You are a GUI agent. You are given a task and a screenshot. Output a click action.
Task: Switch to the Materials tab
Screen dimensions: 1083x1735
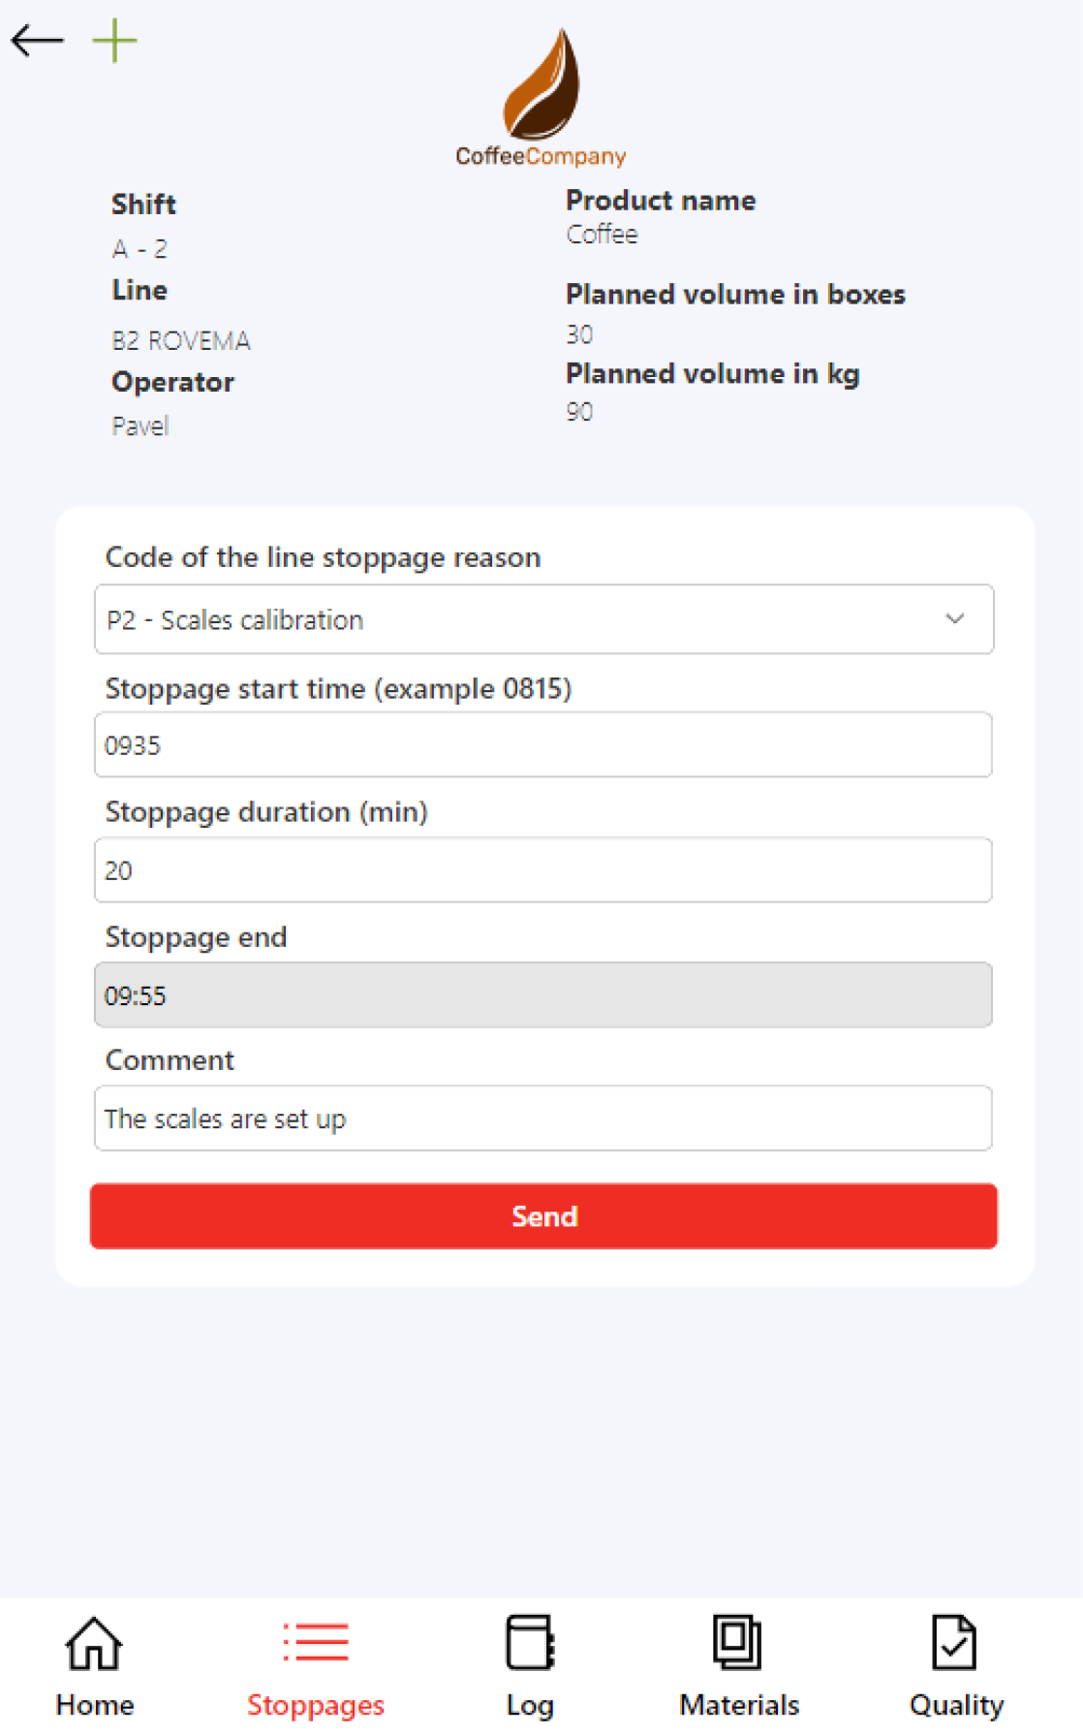pyautogui.click(x=738, y=1705)
